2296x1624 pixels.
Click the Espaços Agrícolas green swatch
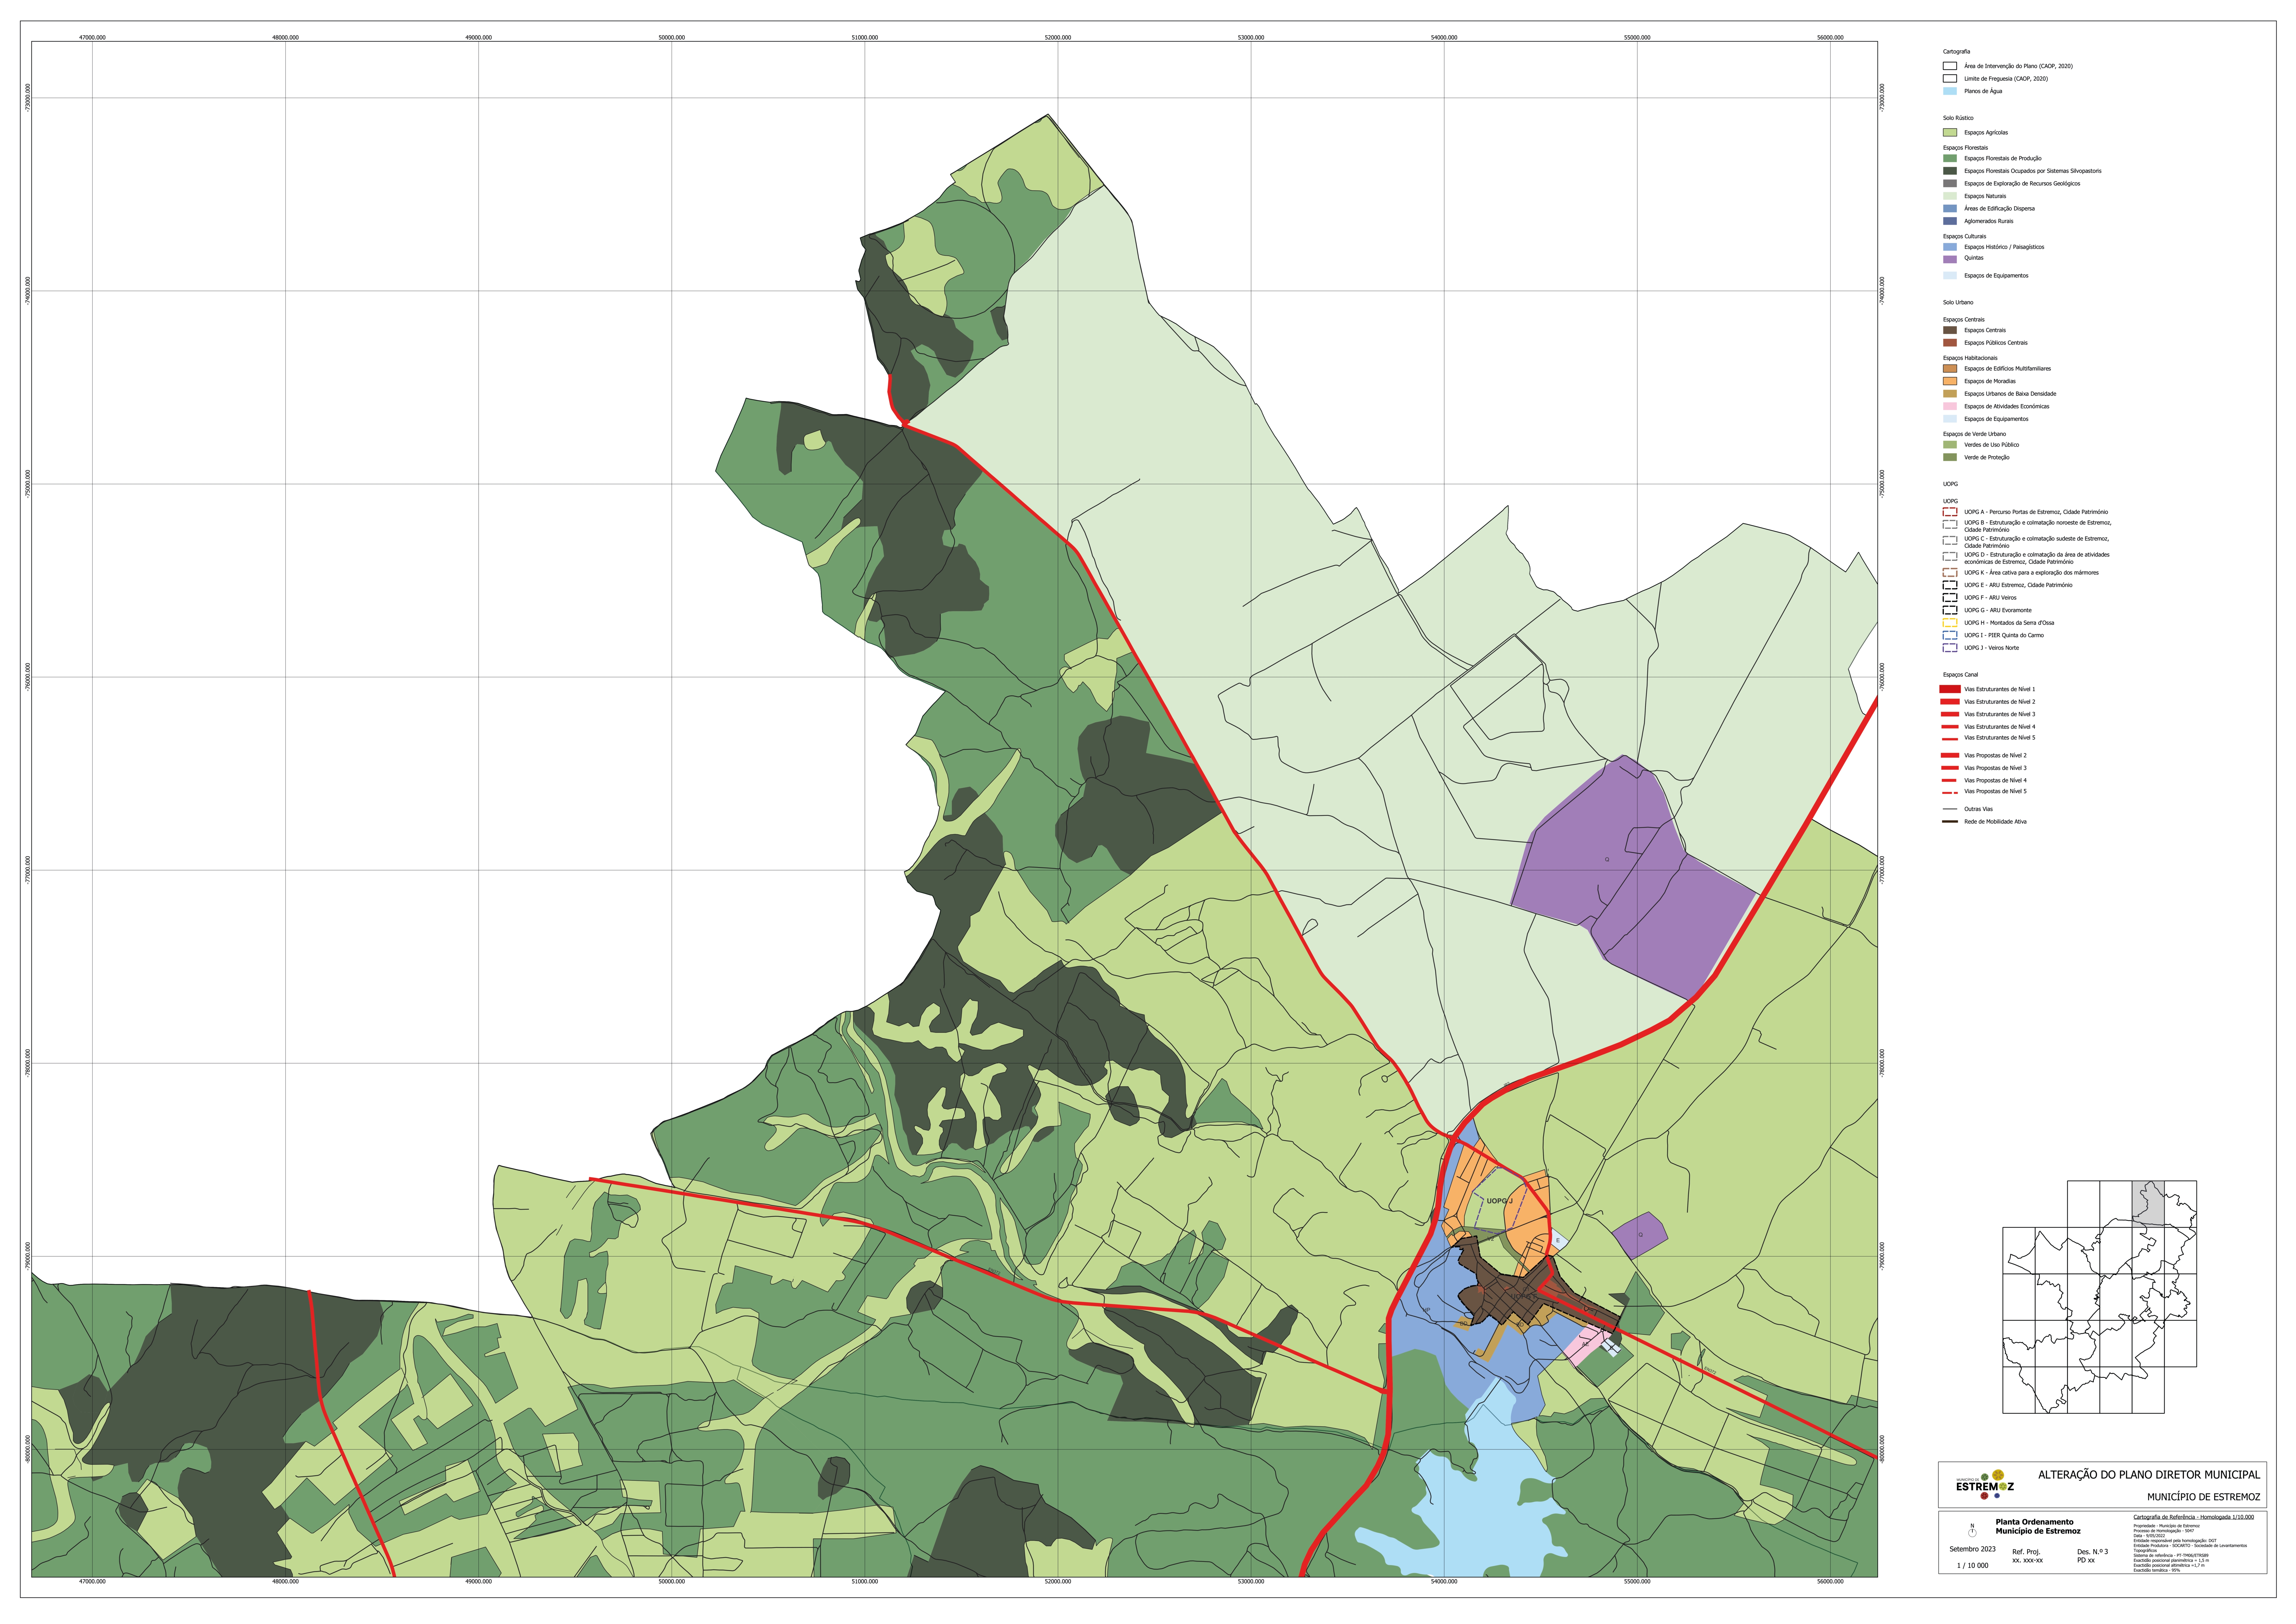[x=1950, y=132]
